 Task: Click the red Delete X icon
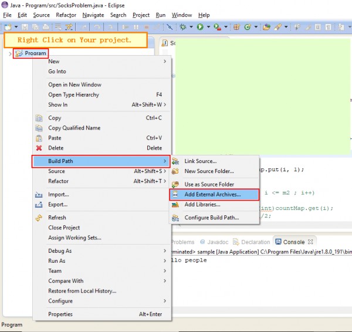[x=39, y=148]
